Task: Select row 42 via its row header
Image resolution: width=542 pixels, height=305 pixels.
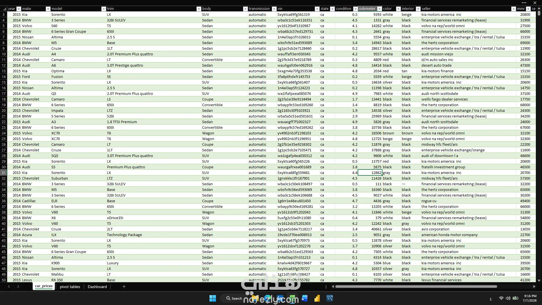Action: point(4,235)
